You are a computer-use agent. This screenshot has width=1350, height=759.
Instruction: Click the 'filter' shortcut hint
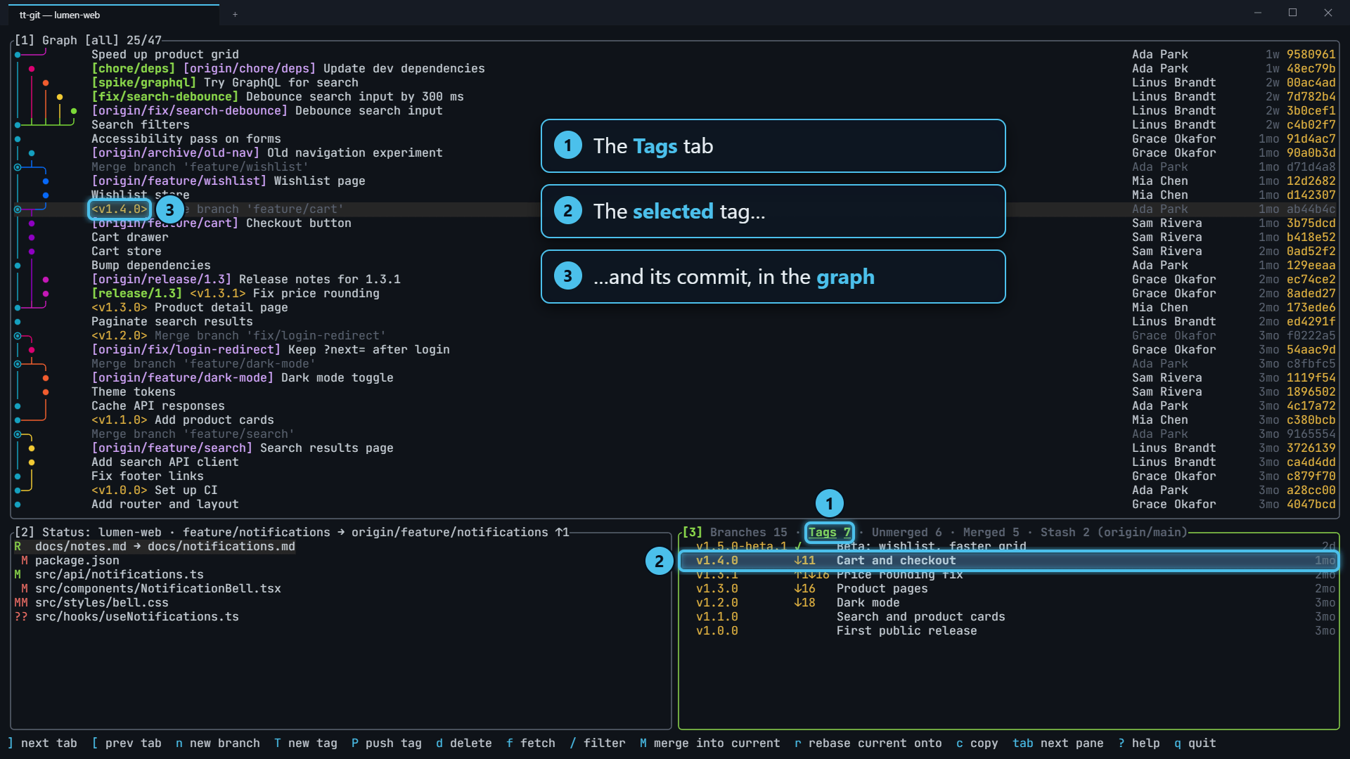click(x=597, y=744)
